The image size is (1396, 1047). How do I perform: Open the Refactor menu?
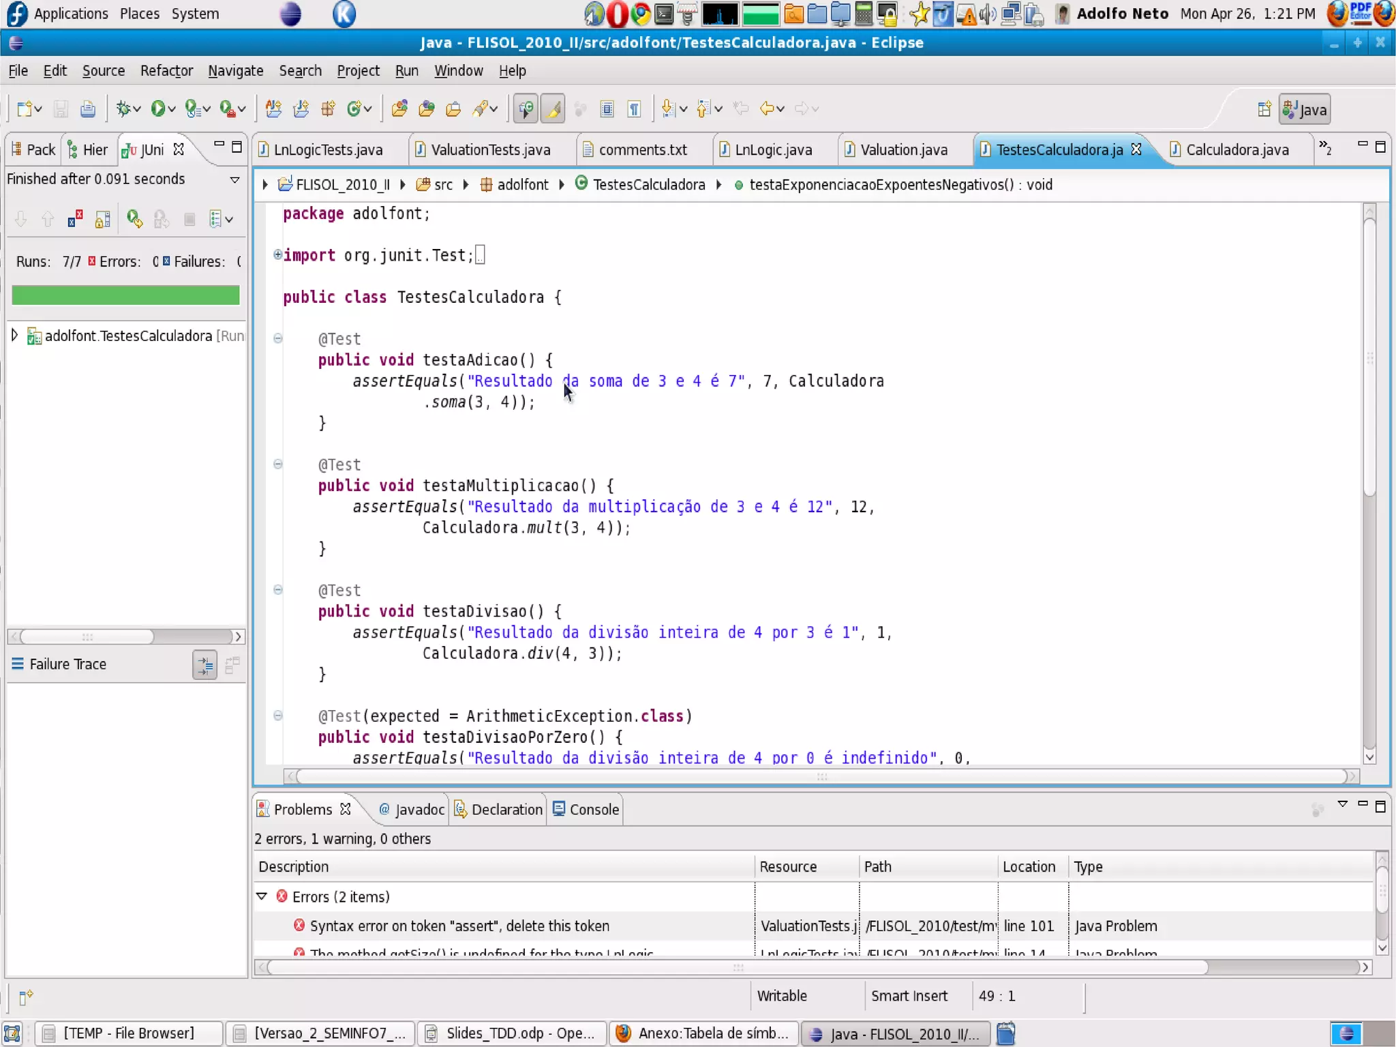(x=166, y=70)
